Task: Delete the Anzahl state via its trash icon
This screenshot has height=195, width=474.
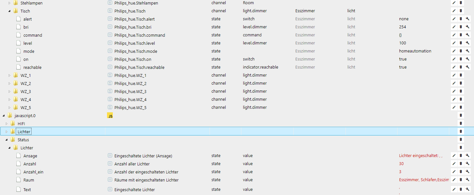Action: (x=461, y=163)
